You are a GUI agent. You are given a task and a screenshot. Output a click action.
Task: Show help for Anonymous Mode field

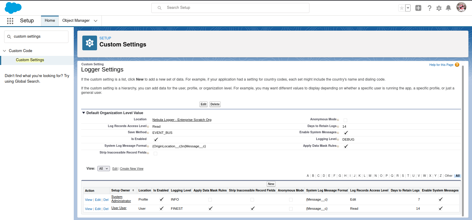point(338,120)
